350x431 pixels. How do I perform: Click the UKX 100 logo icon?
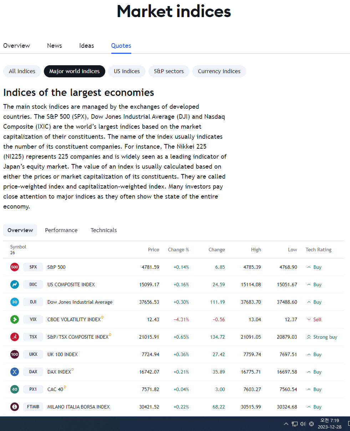tap(15, 354)
